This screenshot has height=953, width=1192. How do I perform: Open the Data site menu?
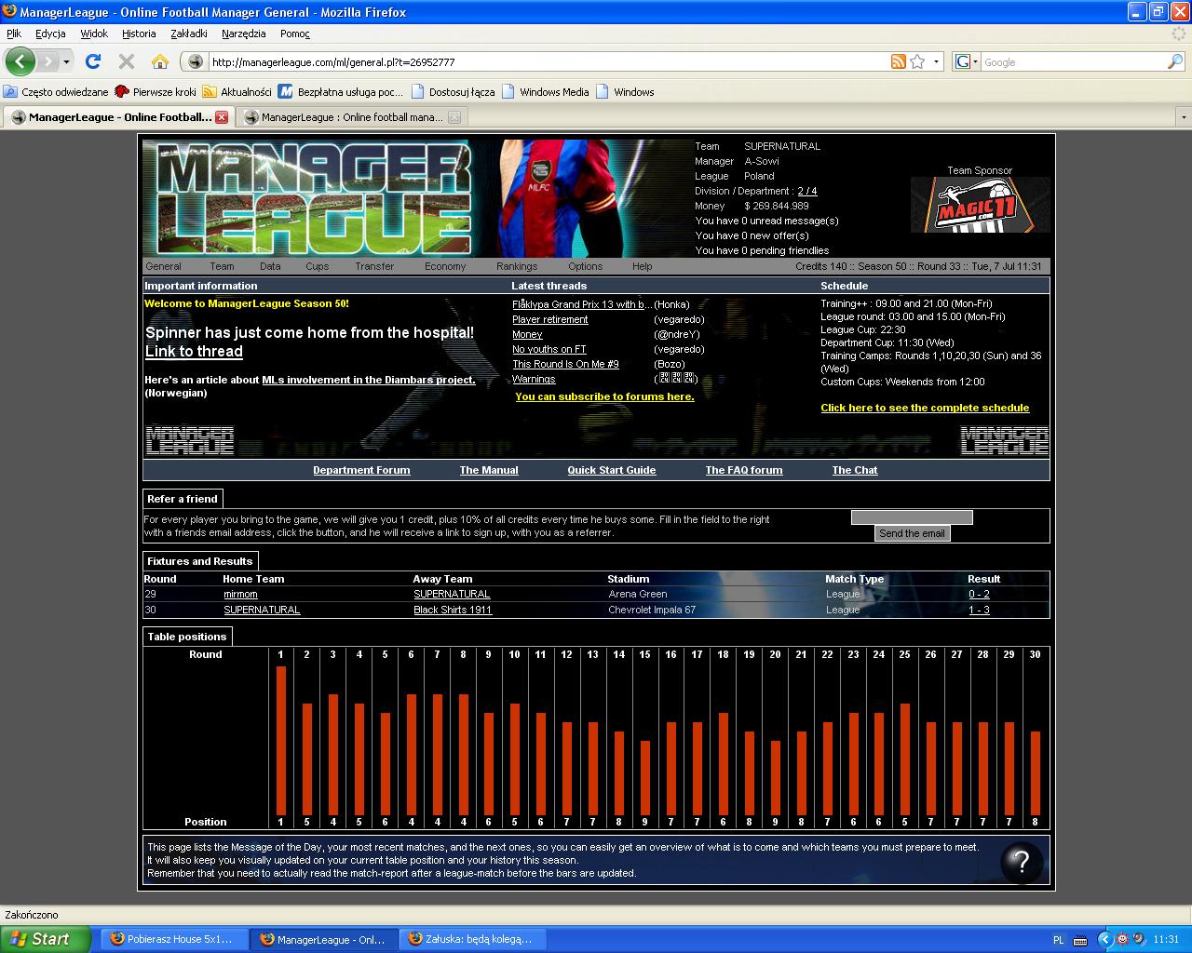270,266
